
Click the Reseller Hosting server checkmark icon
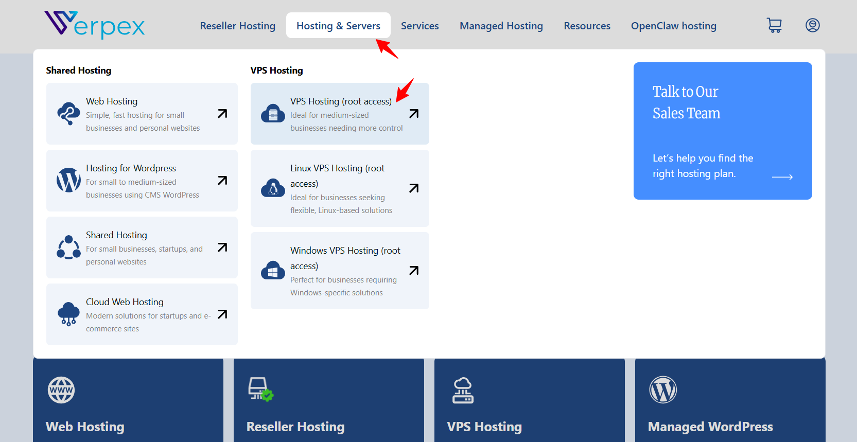coord(261,390)
